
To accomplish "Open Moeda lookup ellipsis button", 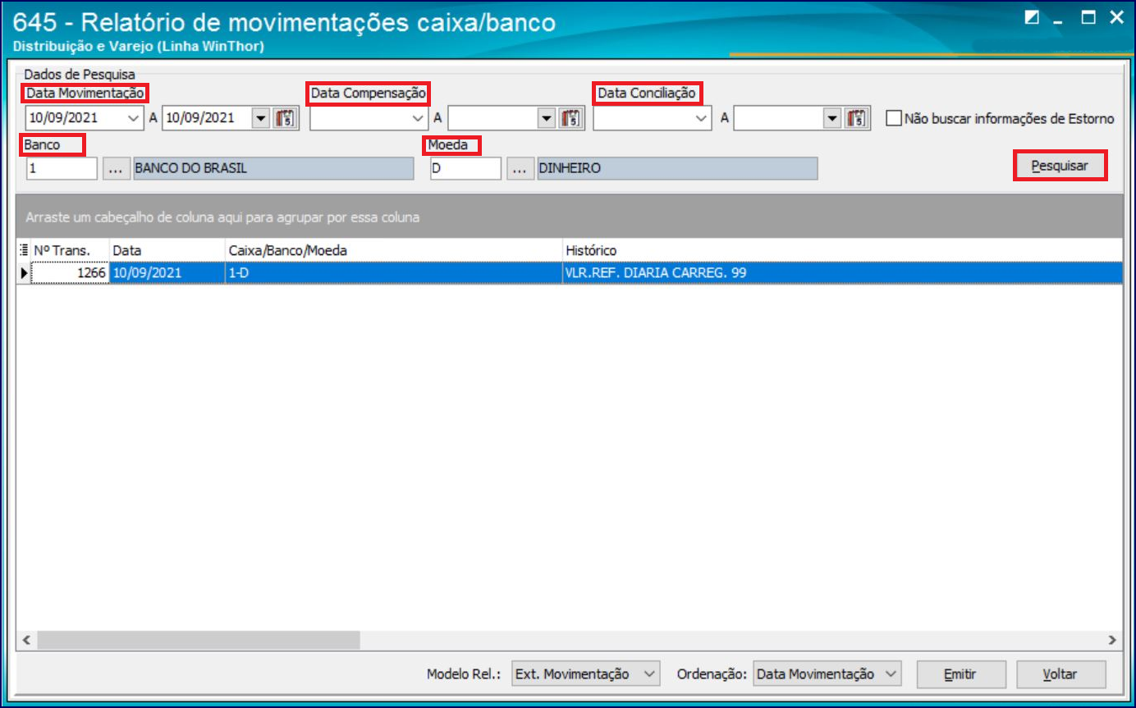I will click(519, 168).
